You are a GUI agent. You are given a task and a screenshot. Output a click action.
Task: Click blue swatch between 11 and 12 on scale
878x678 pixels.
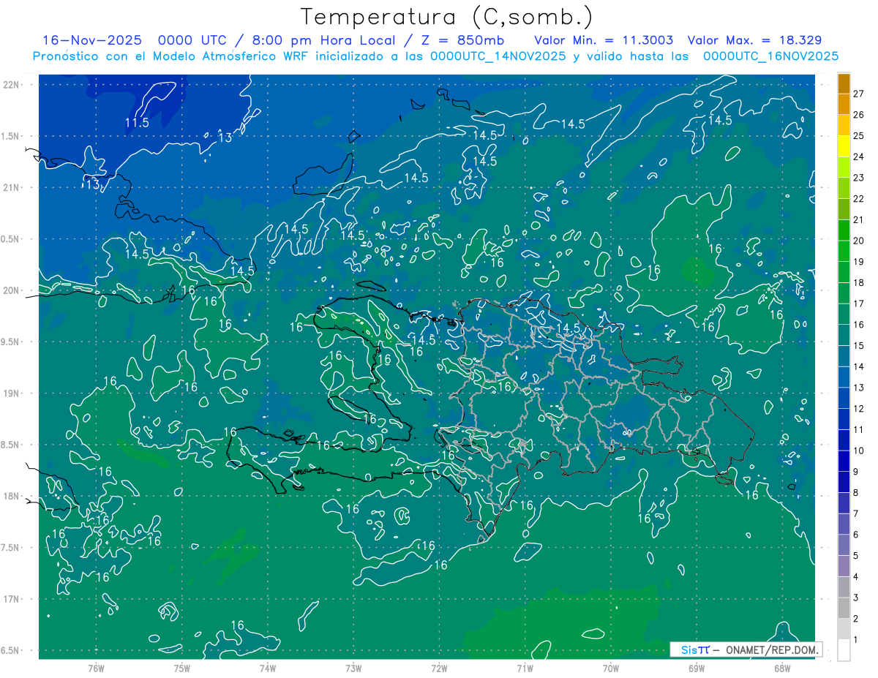click(x=844, y=419)
